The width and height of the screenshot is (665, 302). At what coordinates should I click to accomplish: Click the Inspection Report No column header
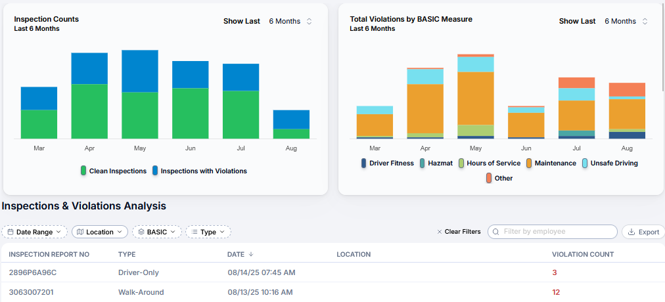tap(49, 254)
